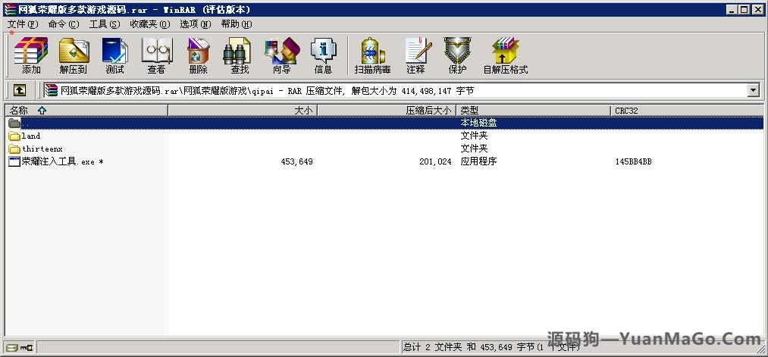This screenshot has width=768, height=357.
Task: Minimize the WinRAR window
Action: [x=732, y=9]
